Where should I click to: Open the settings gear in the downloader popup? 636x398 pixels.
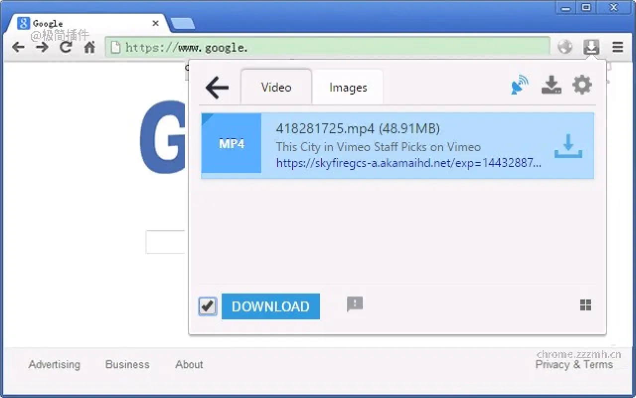[582, 85]
